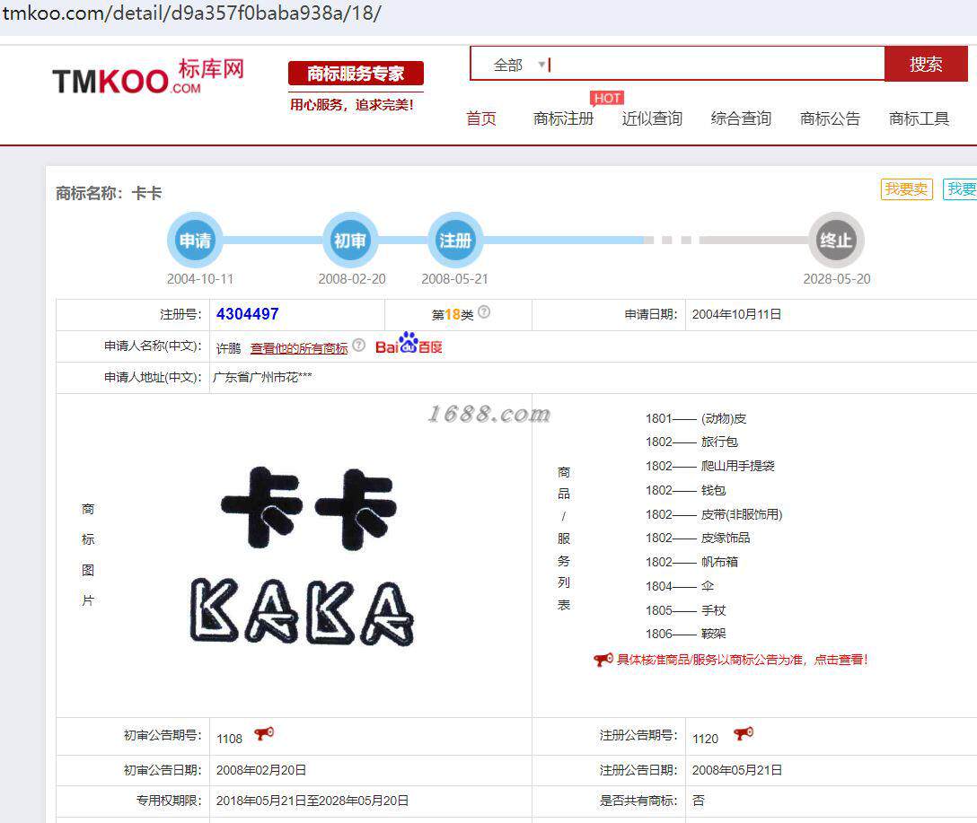Click registration number 4304497
This screenshot has height=823, width=977.
247,314
